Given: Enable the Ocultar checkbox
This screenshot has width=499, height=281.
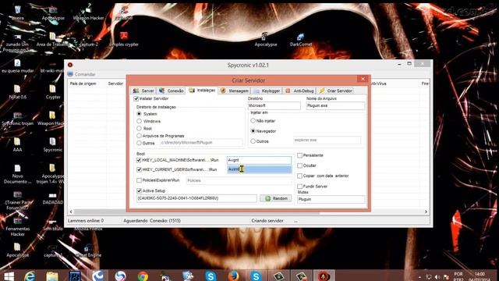Looking at the screenshot, I should (299, 165).
